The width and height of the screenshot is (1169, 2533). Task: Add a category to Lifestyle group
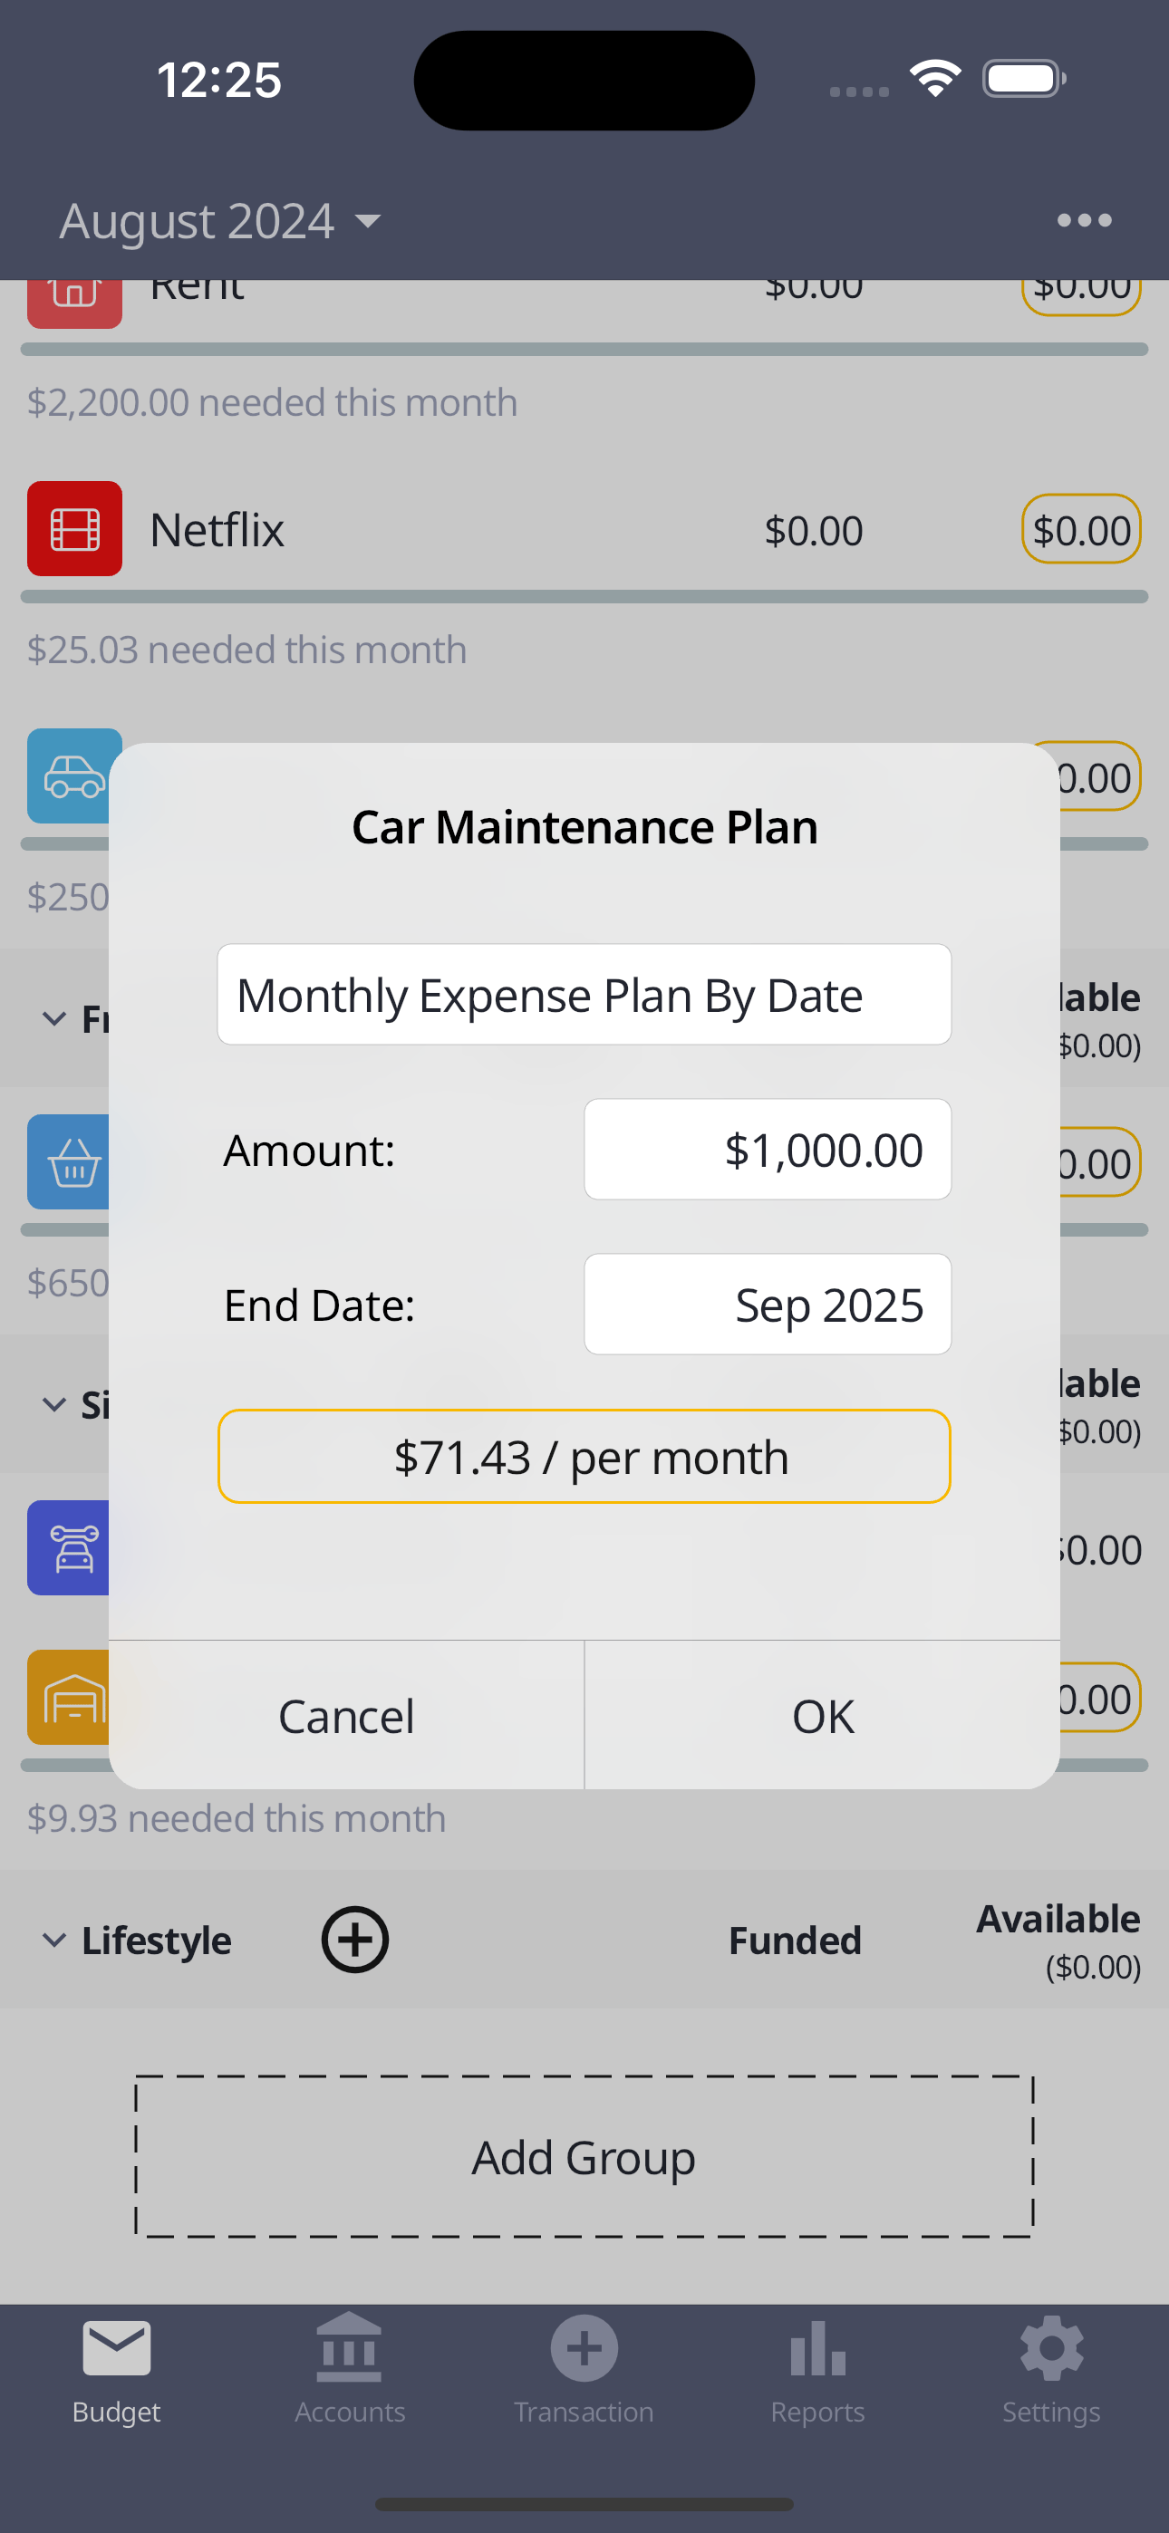coord(354,1939)
